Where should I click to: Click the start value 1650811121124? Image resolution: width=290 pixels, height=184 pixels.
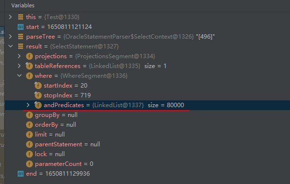[x=70, y=27]
